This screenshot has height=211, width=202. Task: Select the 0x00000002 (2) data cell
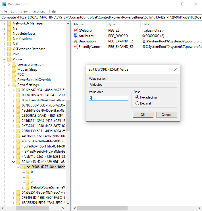(153, 36)
